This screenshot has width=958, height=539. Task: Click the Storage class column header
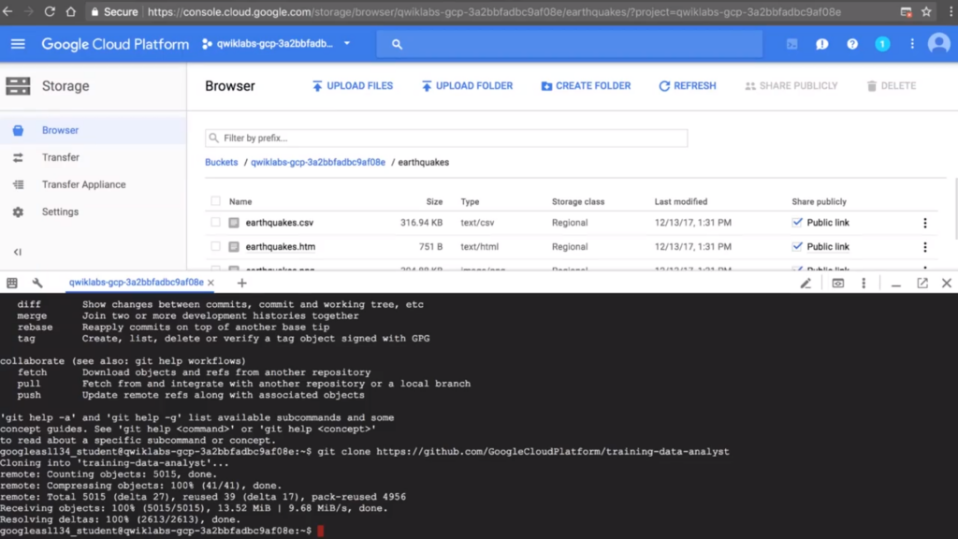pos(578,202)
